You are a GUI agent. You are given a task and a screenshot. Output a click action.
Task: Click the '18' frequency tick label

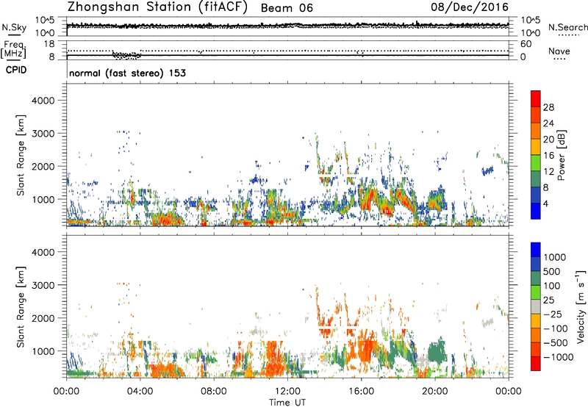point(49,44)
